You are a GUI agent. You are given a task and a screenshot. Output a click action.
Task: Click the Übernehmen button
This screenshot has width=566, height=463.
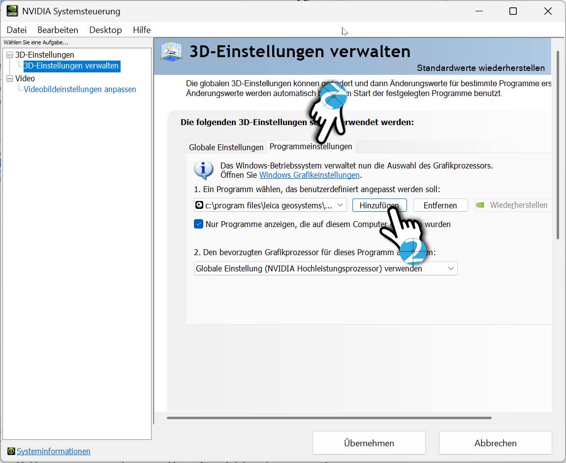369,443
